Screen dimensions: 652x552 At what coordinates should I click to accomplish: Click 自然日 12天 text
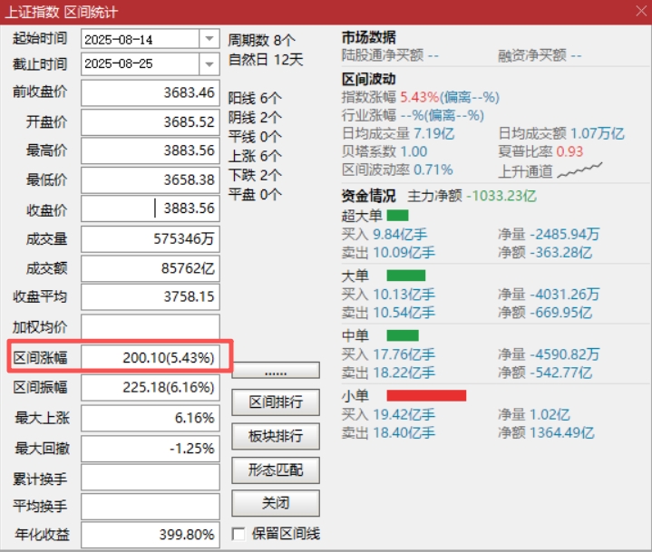point(266,60)
